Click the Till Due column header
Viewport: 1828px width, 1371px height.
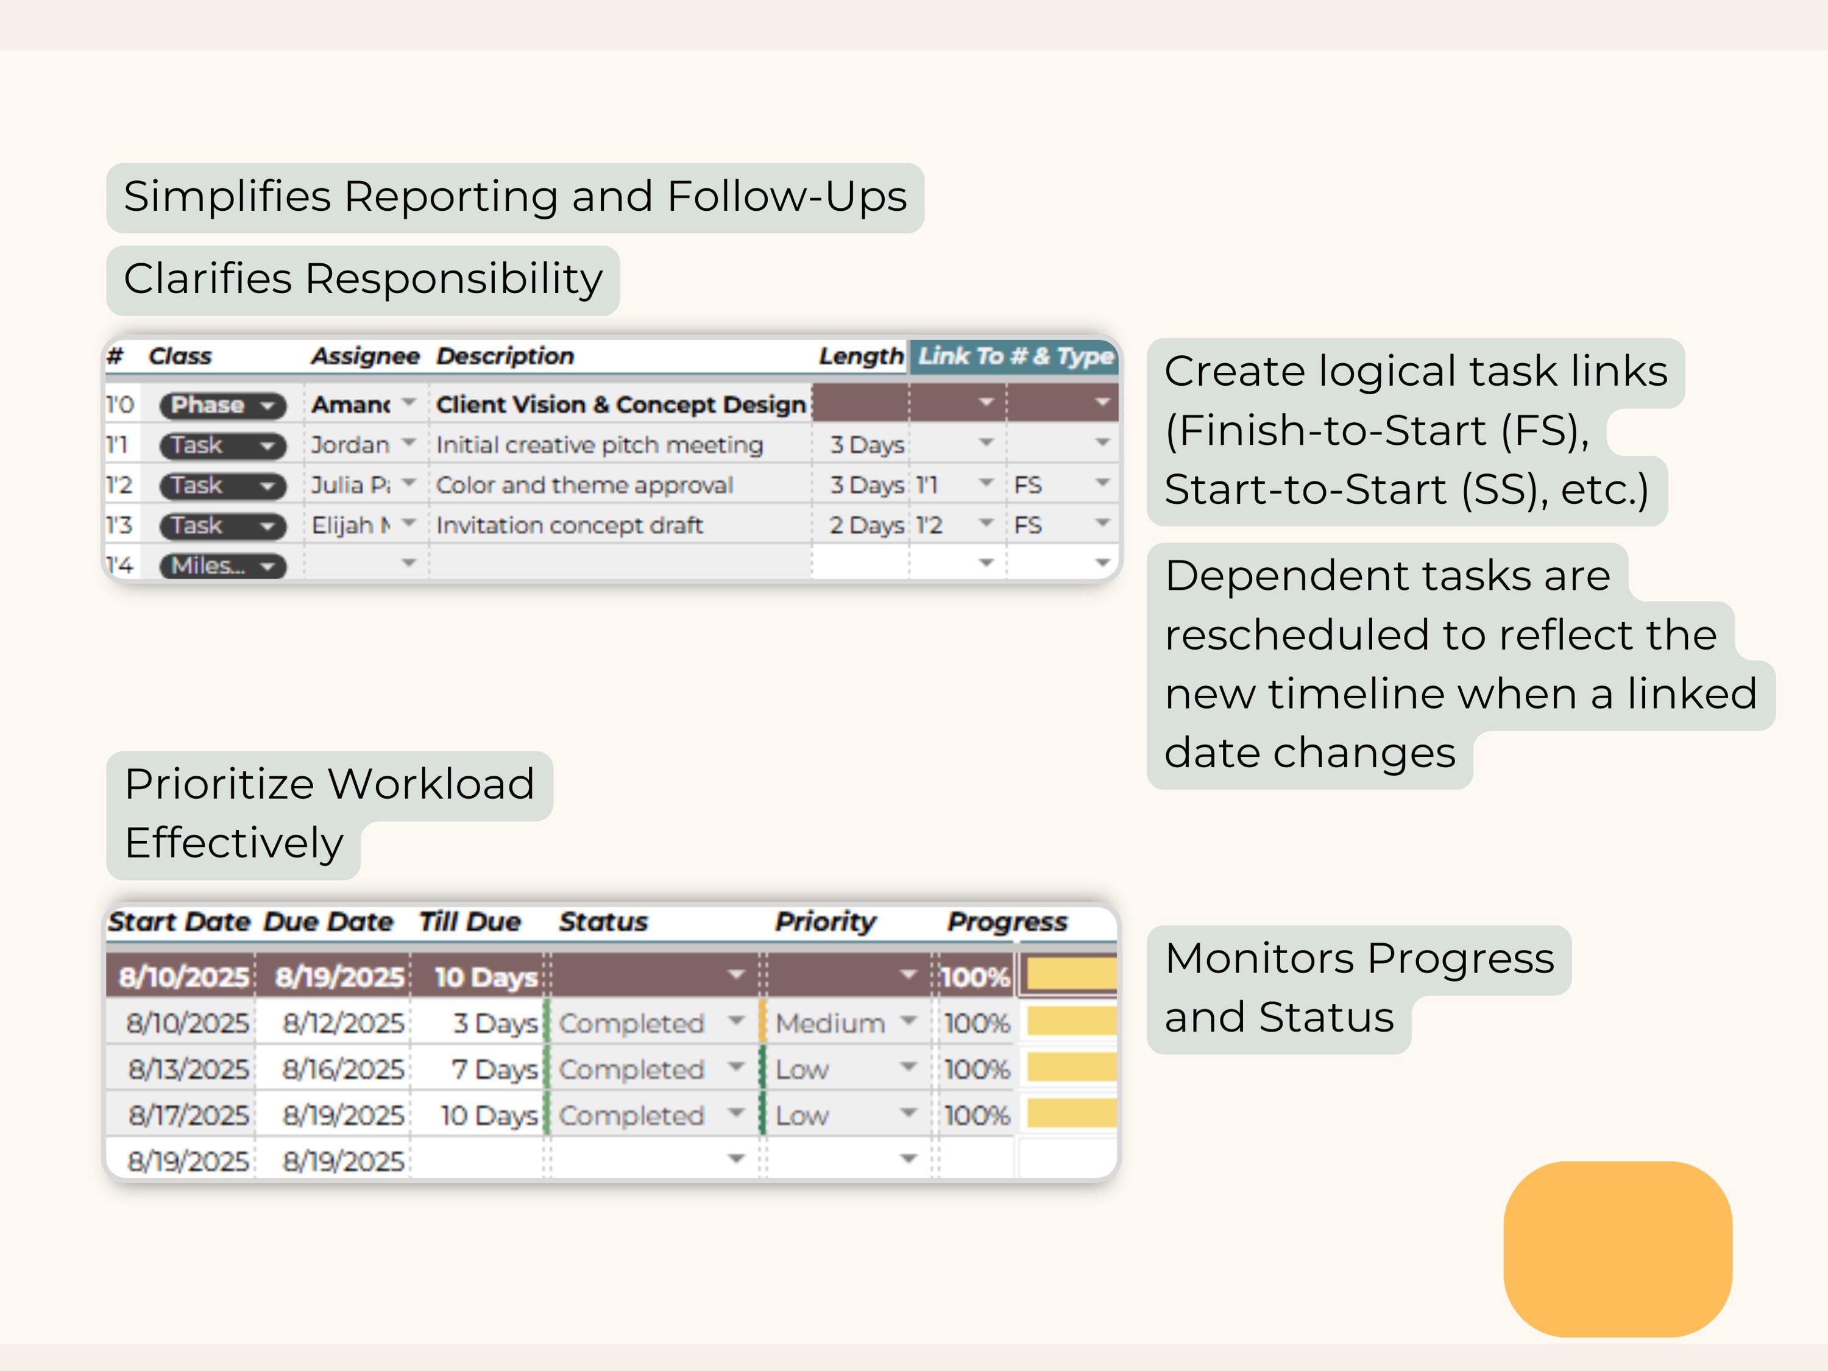coord(469,921)
